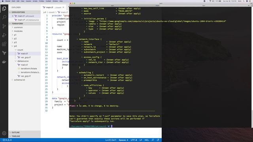Click the feedback icon in status bar
The image size is (253, 142).
(x=153, y=140)
